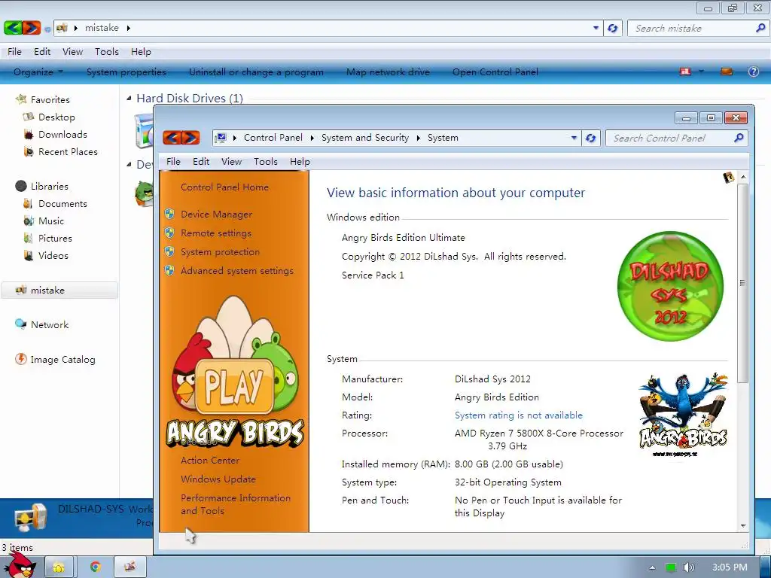The width and height of the screenshot is (771, 578).
Task: Select Downloads in Favorites
Action: click(x=62, y=134)
